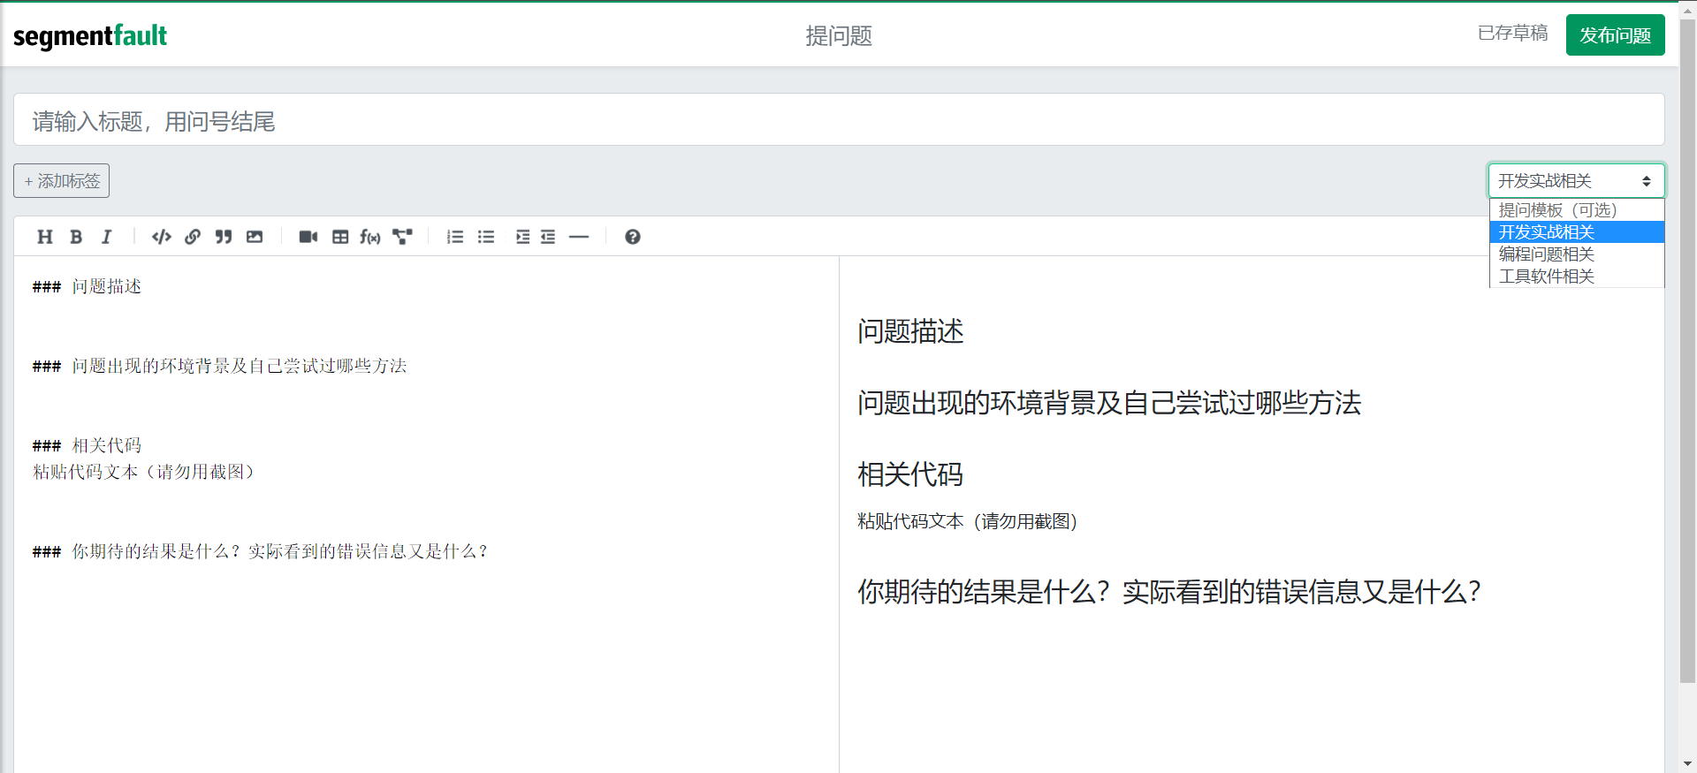Choose 开发实战相关 highlighted option
The width and height of the screenshot is (1697, 773).
pyautogui.click(x=1577, y=232)
